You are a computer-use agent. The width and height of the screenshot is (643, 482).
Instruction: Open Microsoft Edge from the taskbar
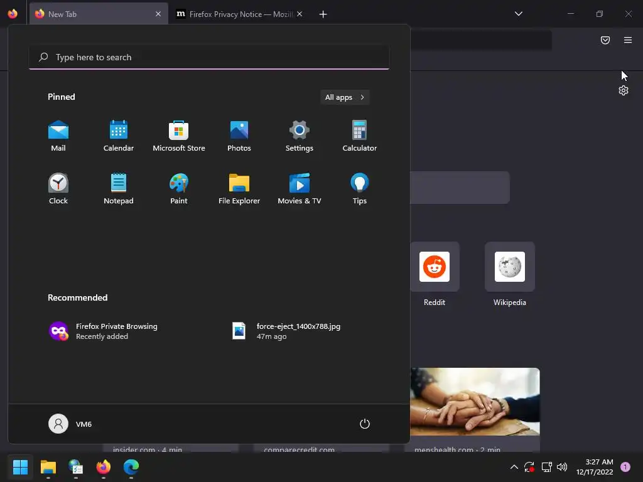click(x=131, y=467)
